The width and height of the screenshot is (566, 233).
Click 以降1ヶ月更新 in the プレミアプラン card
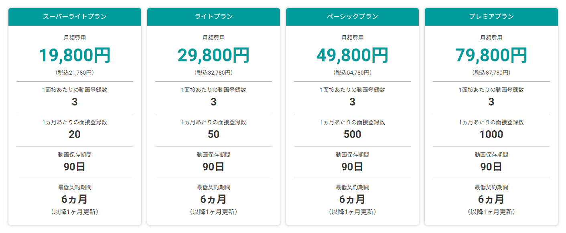[491, 212]
